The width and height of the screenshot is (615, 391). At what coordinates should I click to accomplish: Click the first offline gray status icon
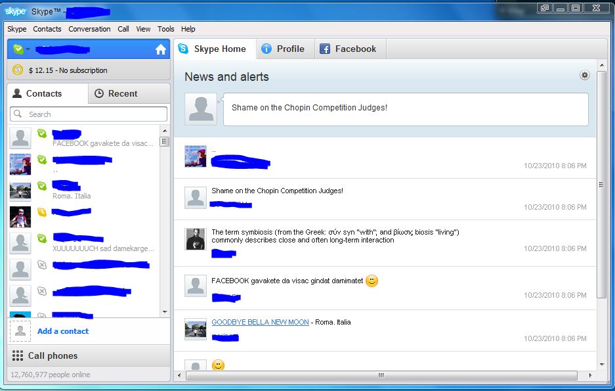pos(42,265)
